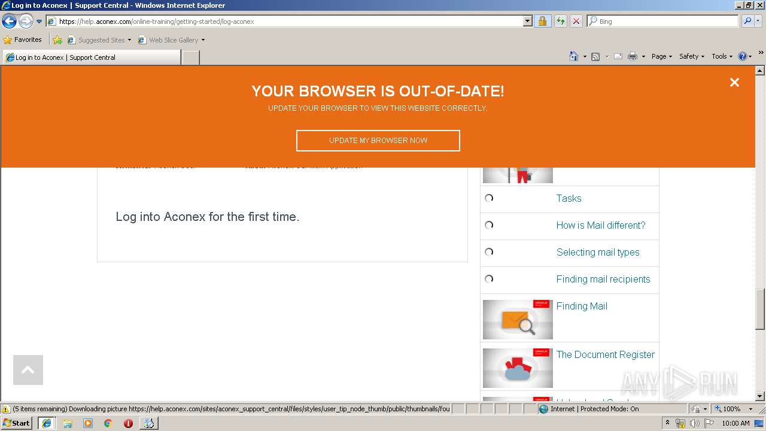The width and height of the screenshot is (766, 431).
Task: Click the RSS feeds icon
Action: pyautogui.click(x=595, y=56)
